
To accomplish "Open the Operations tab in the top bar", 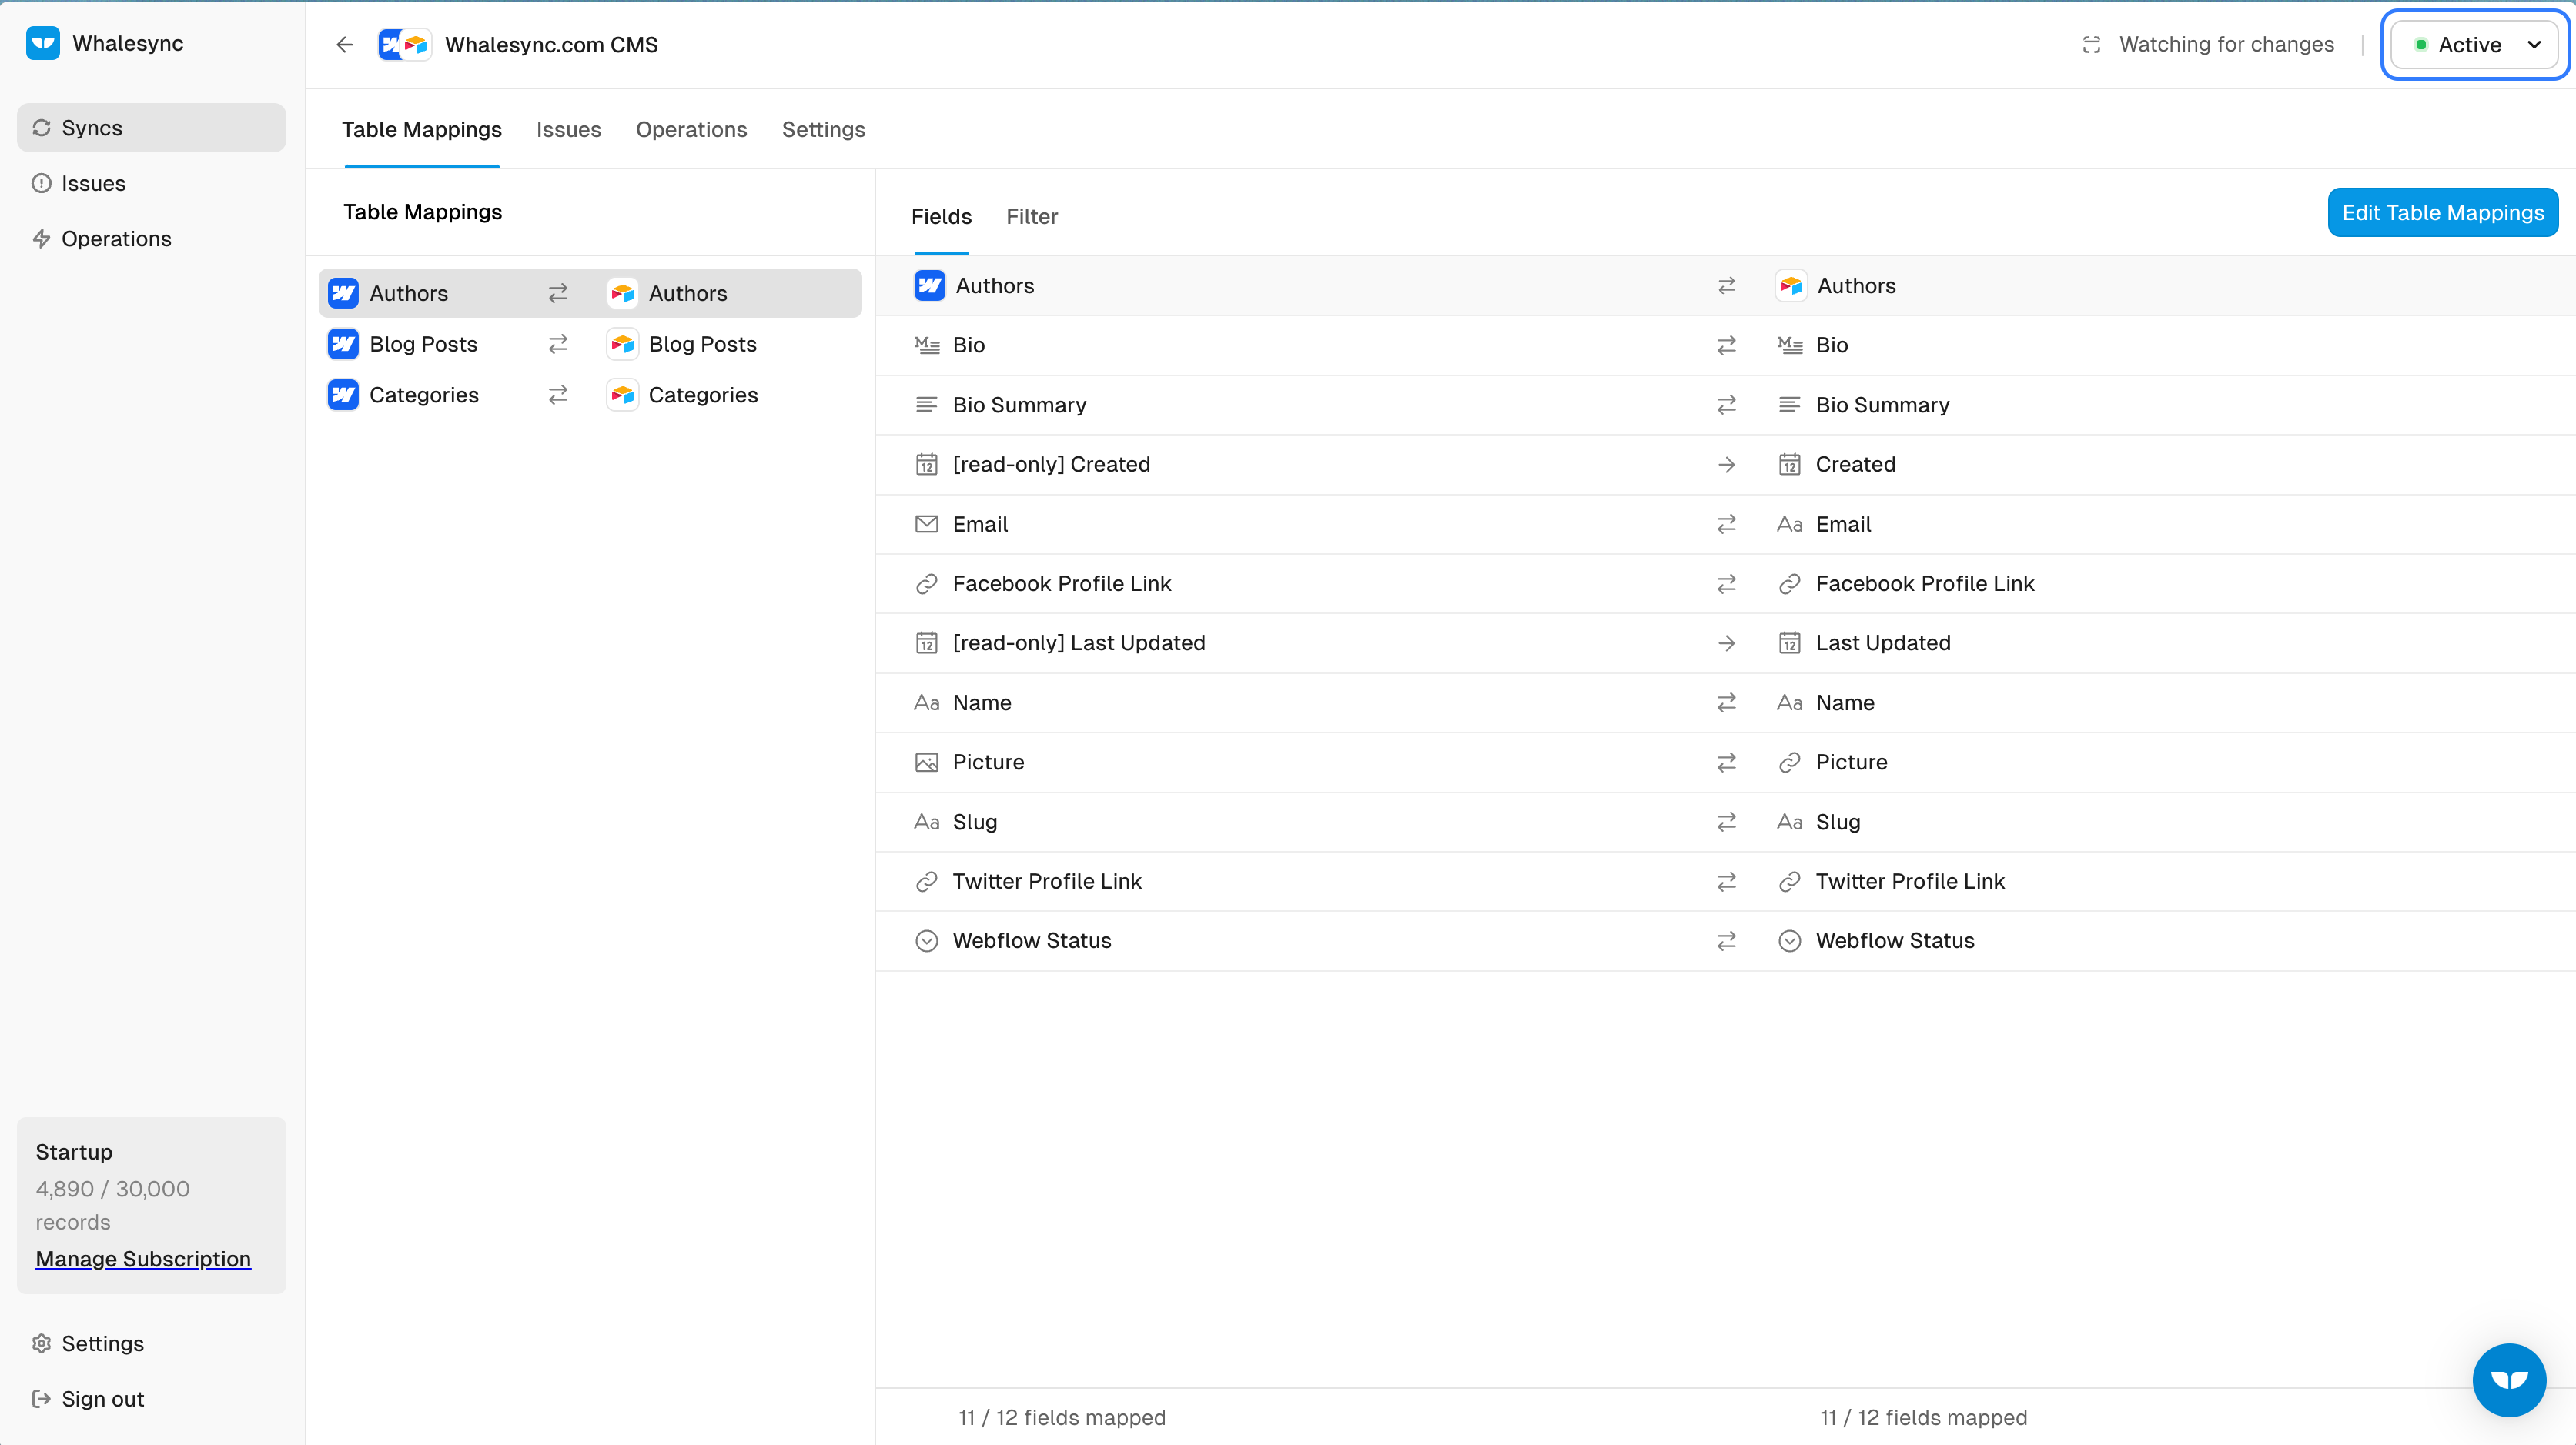I will [692, 130].
